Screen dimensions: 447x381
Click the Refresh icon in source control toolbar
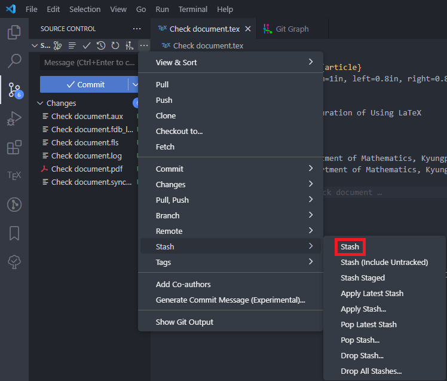click(x=115, y=45)
